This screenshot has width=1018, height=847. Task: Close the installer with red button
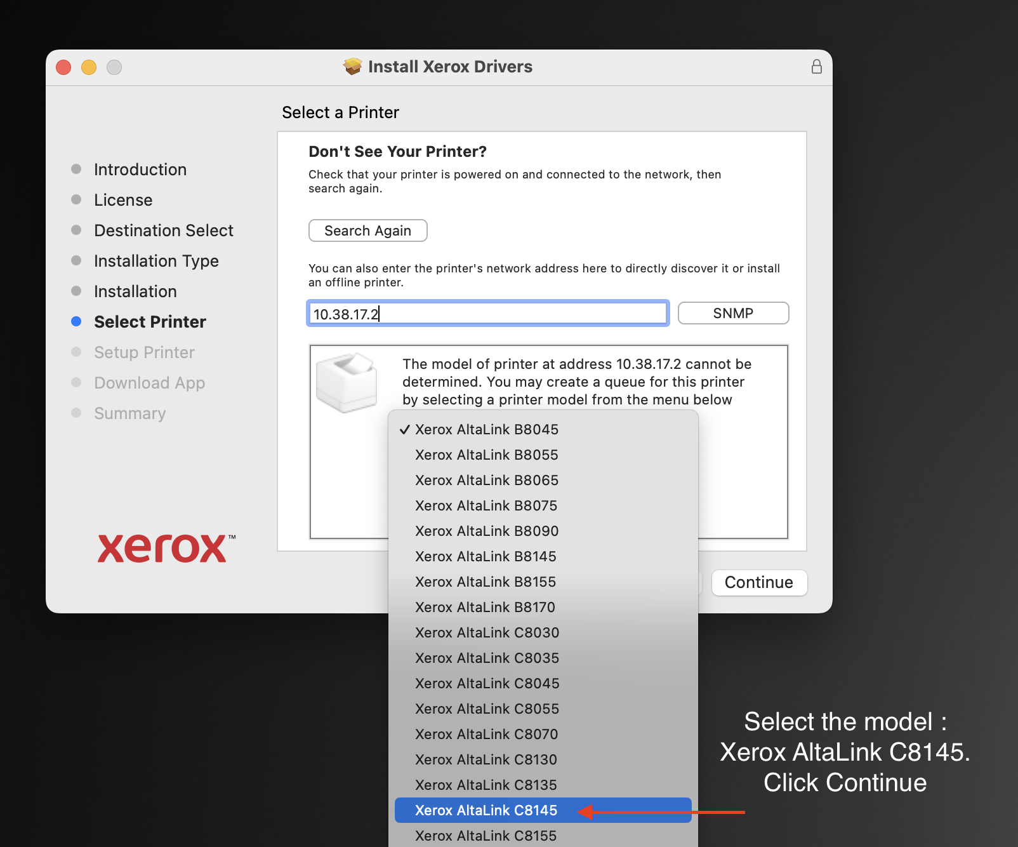[63, 67]
